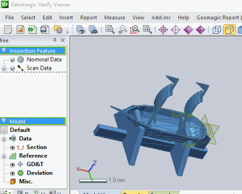
Task: Click the Nominal Data target icon
Action: coord(20,59)
